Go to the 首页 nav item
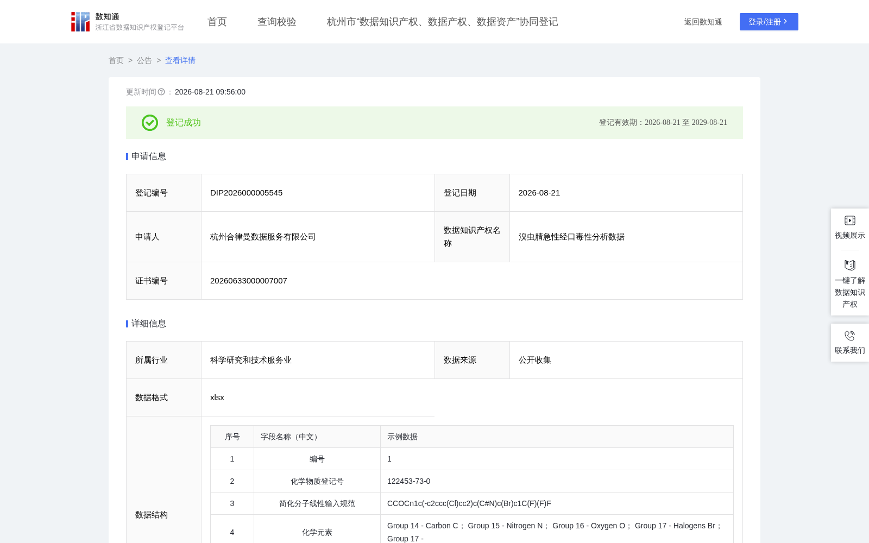The height and width of the screenshot is (543, 869). [x=217, y=22]
